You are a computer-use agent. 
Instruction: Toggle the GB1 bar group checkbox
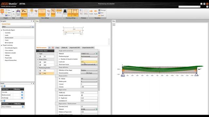click(x=40, y=62)
